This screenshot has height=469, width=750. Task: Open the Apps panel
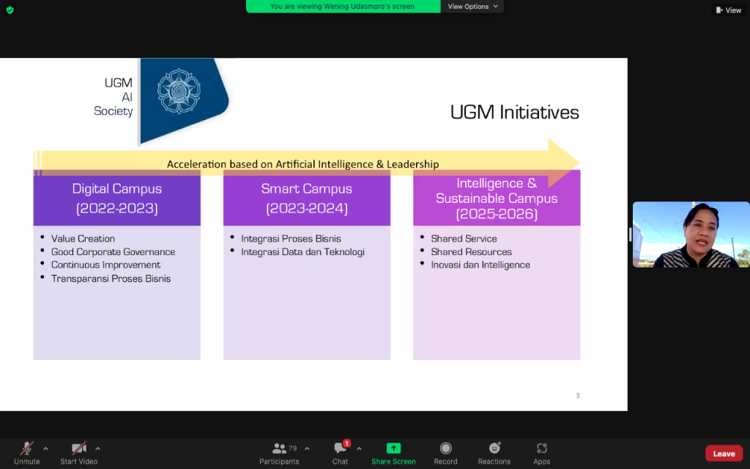tap(542, 453)
